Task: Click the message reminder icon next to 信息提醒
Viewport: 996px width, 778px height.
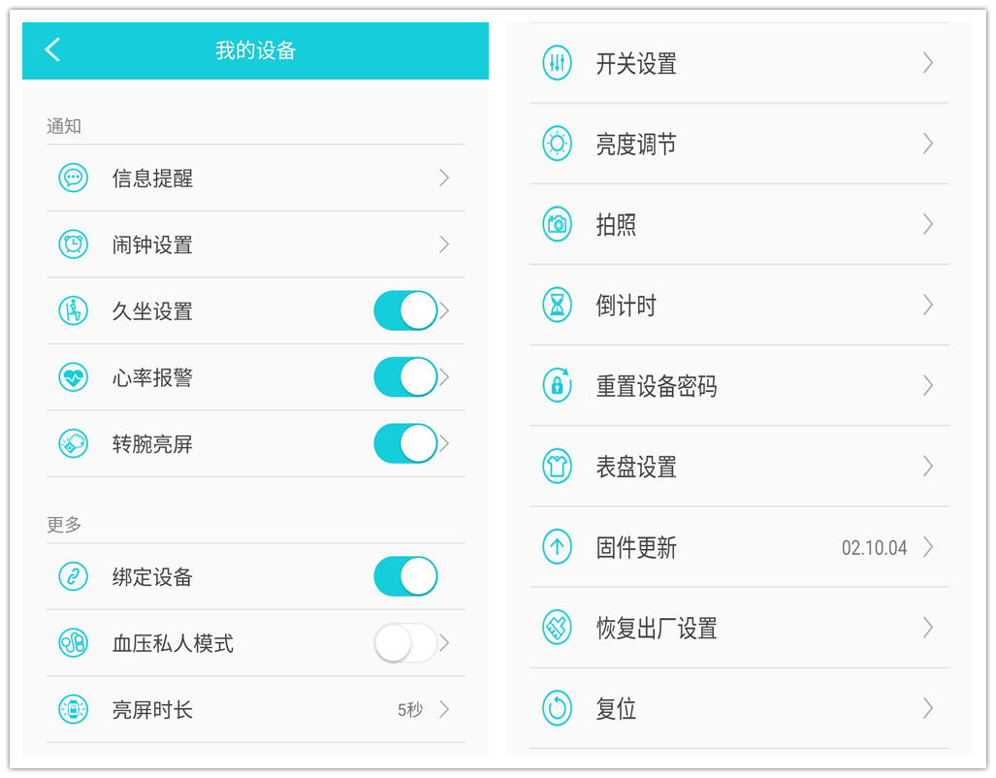Action: tap(73, 178)
